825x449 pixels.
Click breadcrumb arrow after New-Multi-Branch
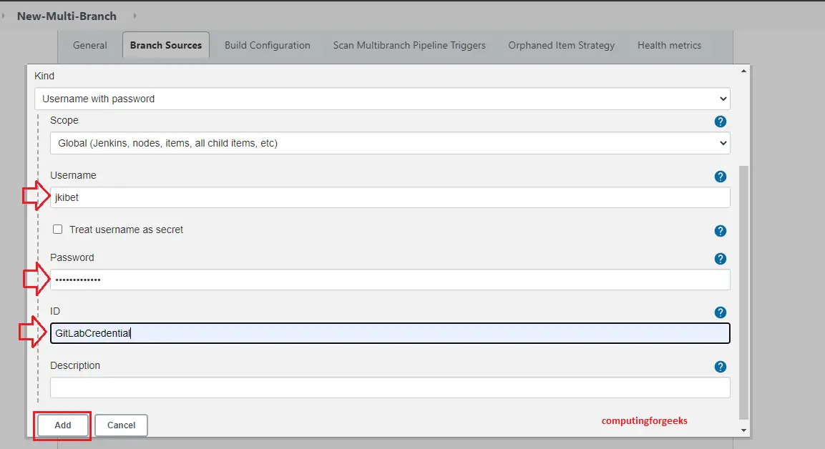tap(134, 16)
